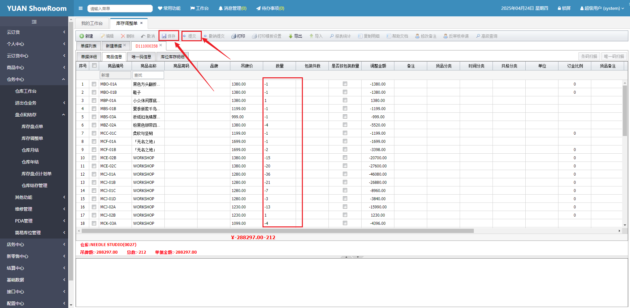This screenshot has width=630, height=308.
Task: Toggle the select-all checkbox in table header
Action: point(94,66)
